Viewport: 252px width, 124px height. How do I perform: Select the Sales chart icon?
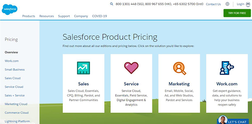pyautogui.click(x=83, y=68)
